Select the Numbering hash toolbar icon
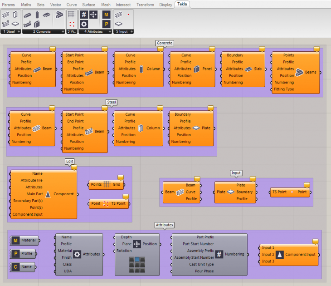The height and width of the screenshot is (286, 331). (x=84, y=15)
